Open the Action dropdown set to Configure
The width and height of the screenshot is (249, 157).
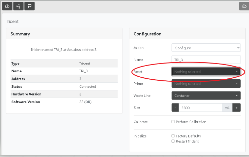click(x=206, y=48)
